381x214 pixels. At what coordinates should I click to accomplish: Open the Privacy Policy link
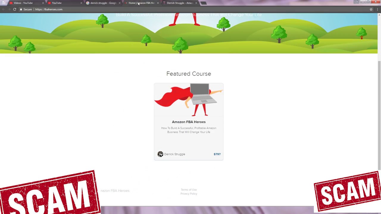(x=189, y=194)
